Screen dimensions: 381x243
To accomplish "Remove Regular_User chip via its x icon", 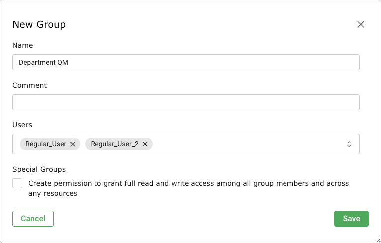I will 73,144.
